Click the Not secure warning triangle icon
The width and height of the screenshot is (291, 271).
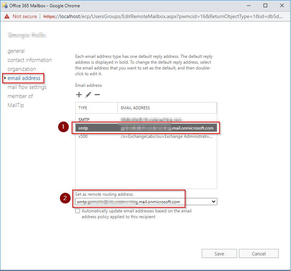7,16
